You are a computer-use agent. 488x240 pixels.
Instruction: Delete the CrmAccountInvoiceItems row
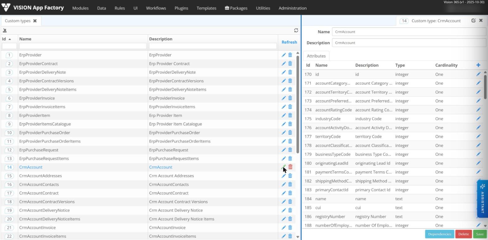[290, 236]
